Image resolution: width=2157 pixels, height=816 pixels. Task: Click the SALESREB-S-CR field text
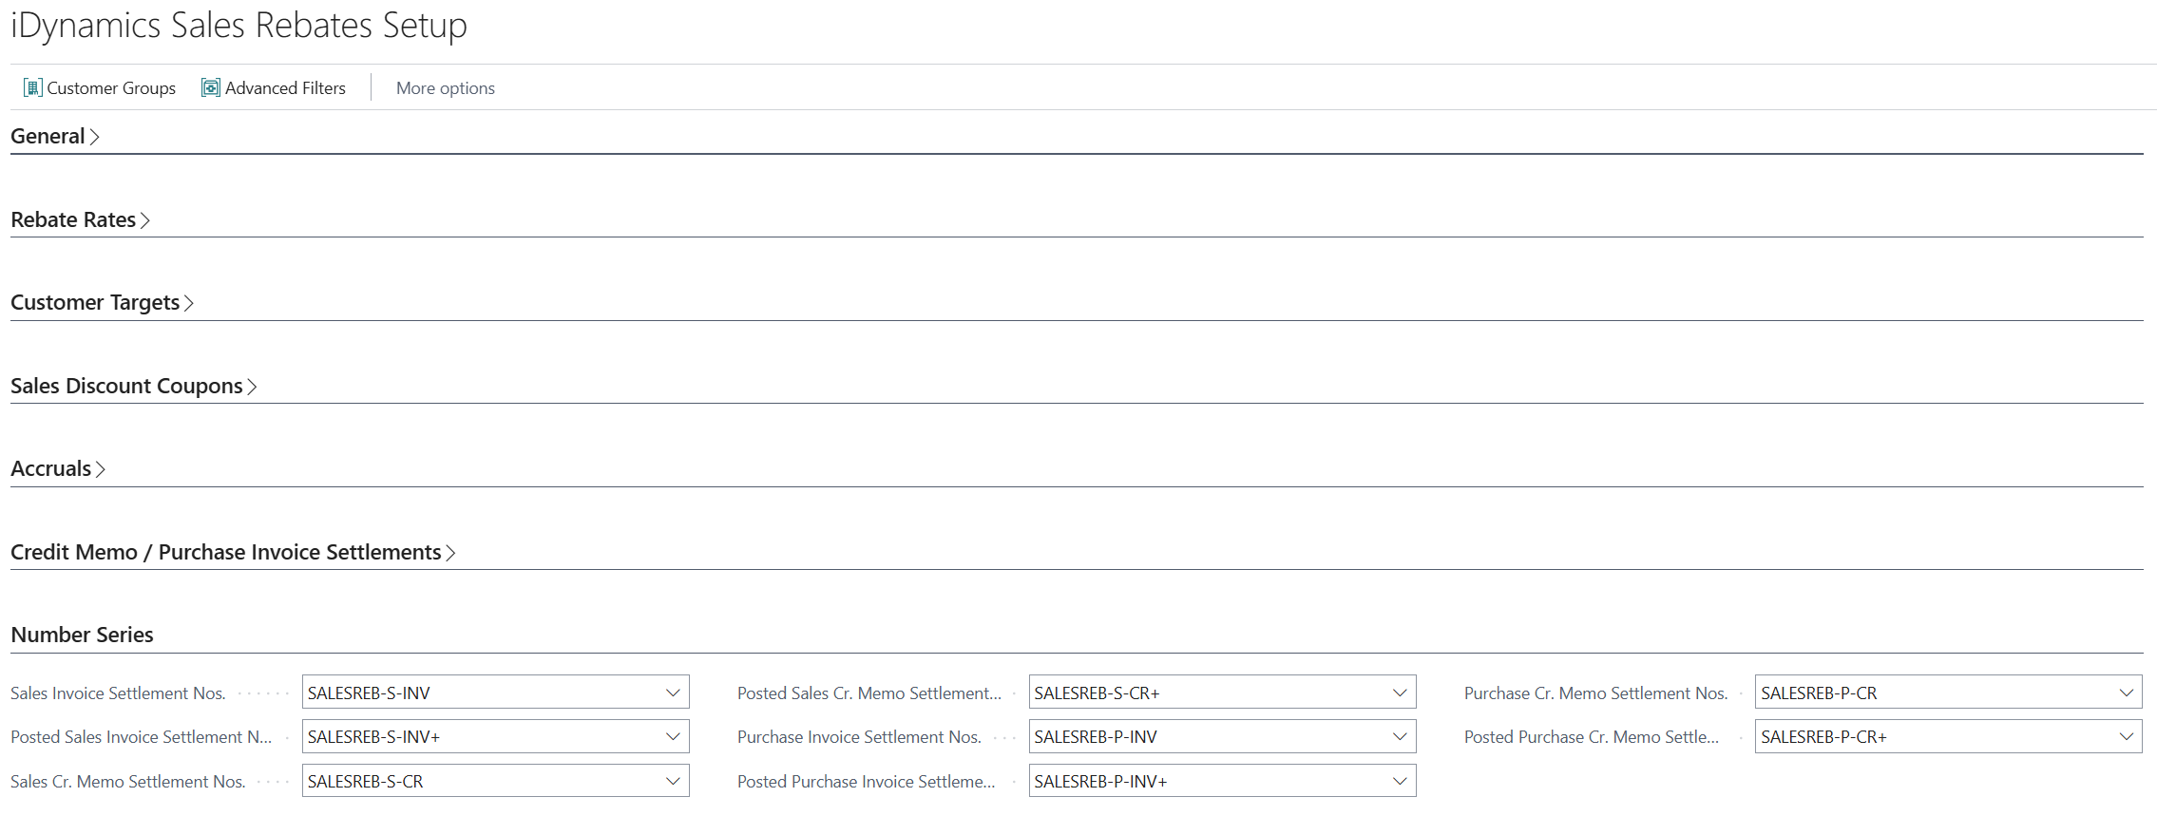(x=365, y=782)
